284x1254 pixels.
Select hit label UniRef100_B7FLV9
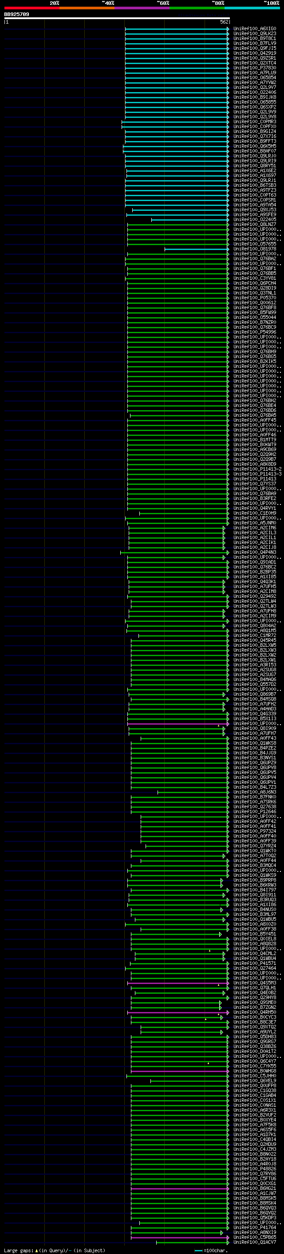click(255, 43)
